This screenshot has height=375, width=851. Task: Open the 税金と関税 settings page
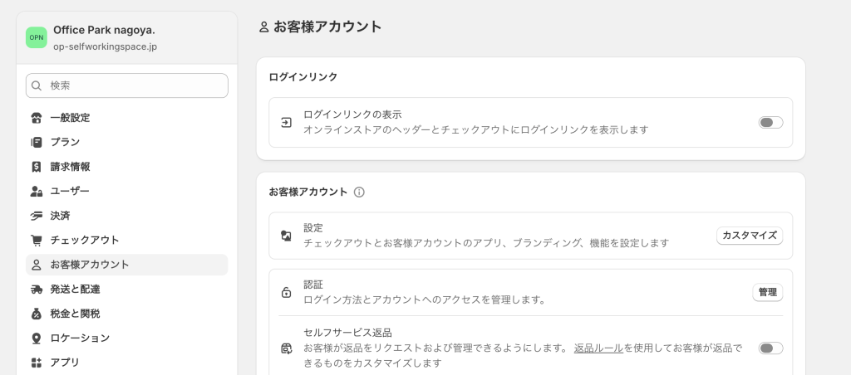tap(75, 314)
